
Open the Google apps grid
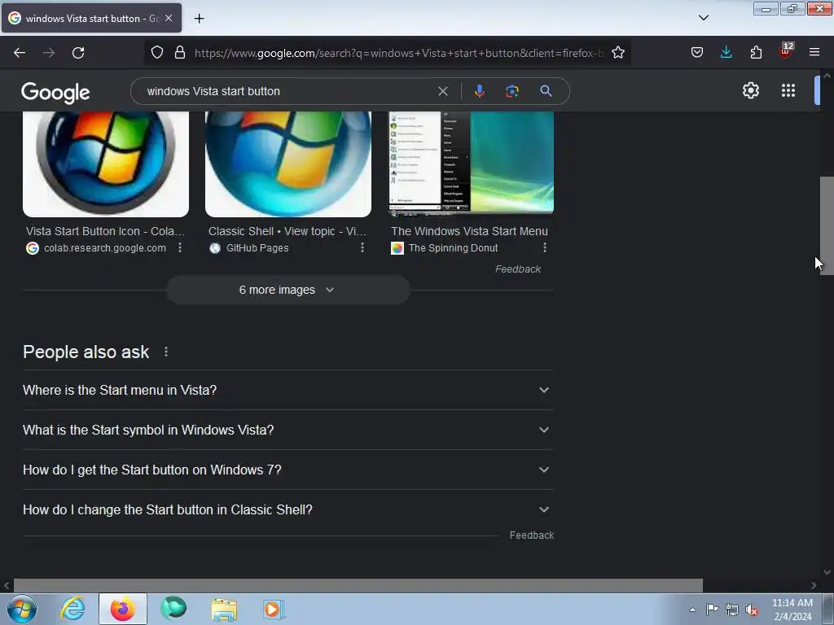[788, 90]
